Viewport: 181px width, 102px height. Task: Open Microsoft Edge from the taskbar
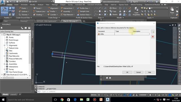click(x=75, y=99)
